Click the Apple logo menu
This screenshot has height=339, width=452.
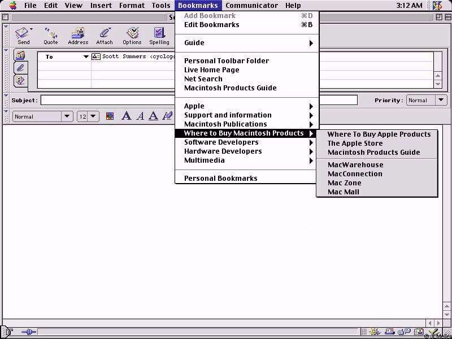tap(12, 5)
